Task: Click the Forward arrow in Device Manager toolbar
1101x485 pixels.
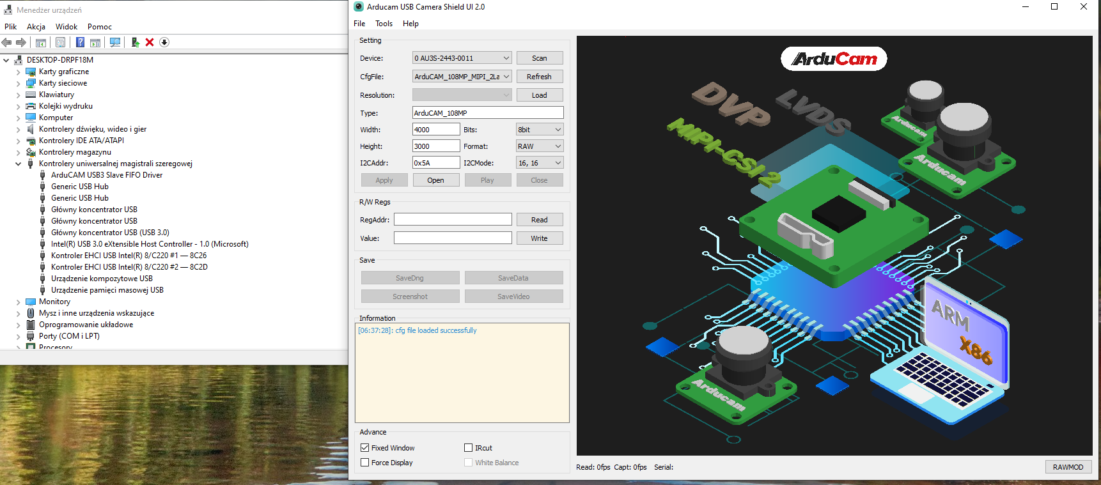Action: [21, 42]
